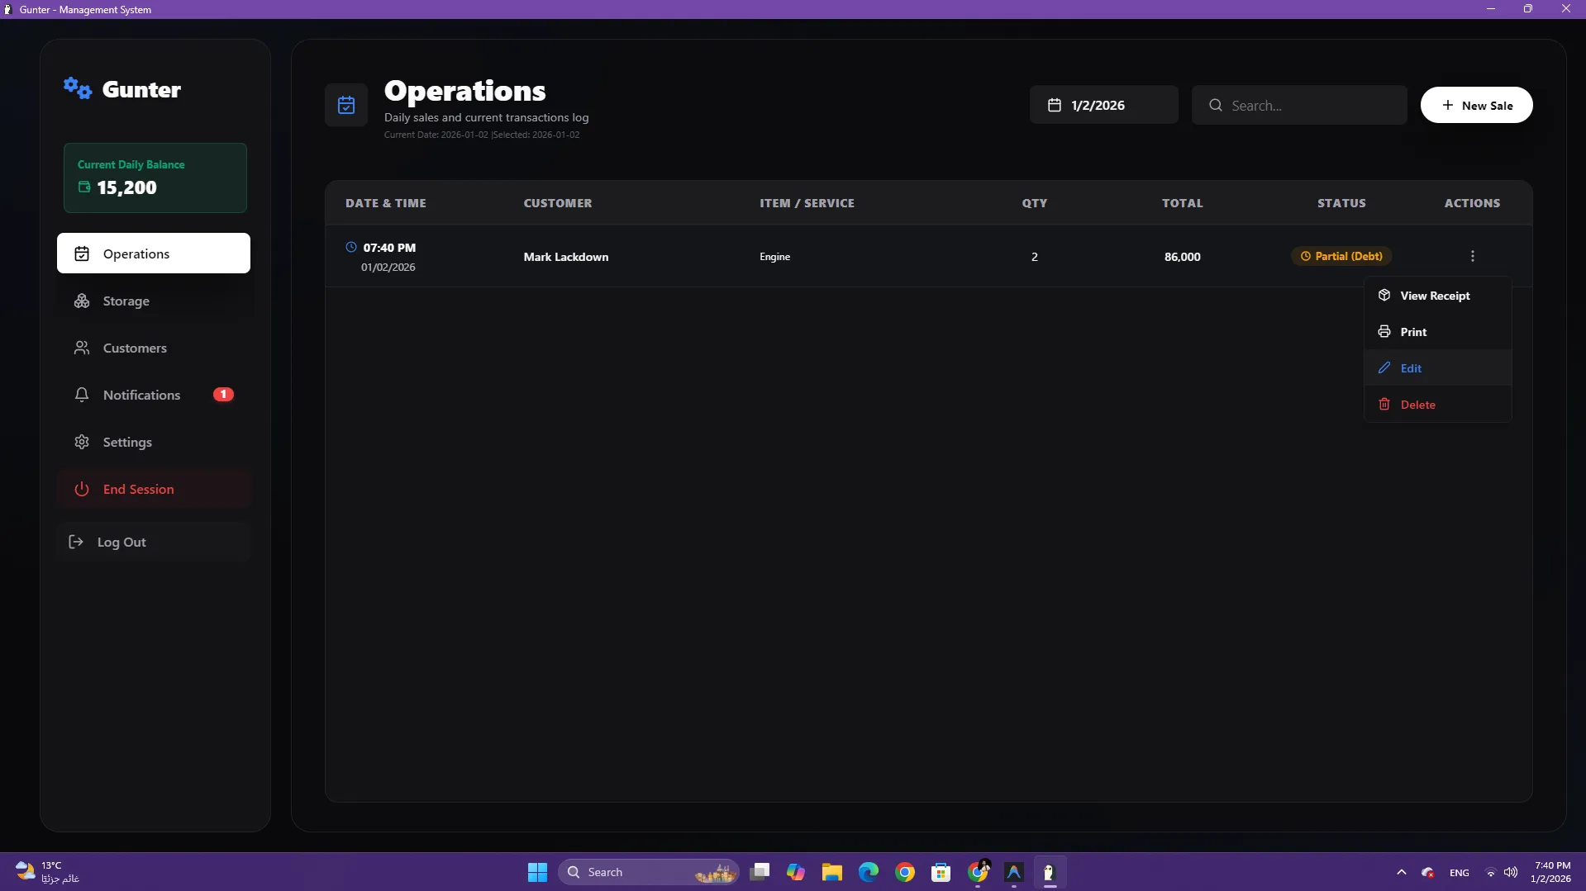Click the Task View taskbar icon

760,872
